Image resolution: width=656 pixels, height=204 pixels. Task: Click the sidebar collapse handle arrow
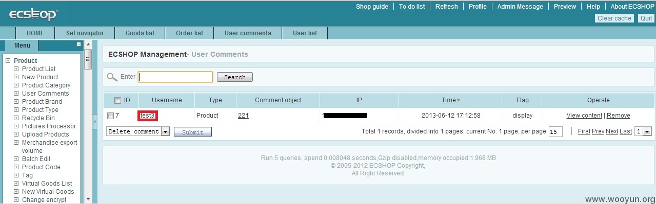[94, 122]
